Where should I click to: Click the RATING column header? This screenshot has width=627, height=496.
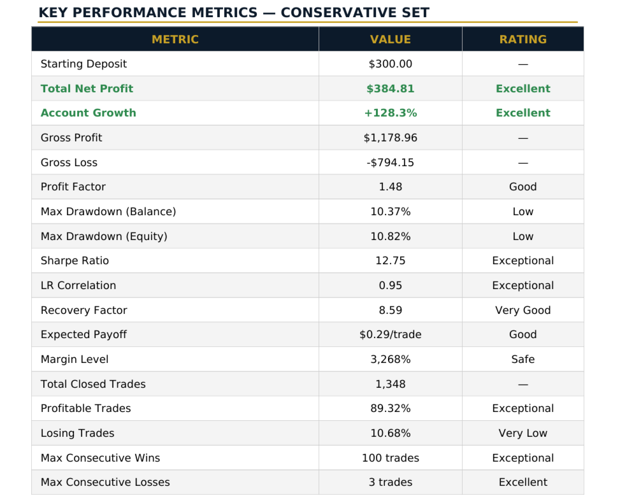(522, 39)
